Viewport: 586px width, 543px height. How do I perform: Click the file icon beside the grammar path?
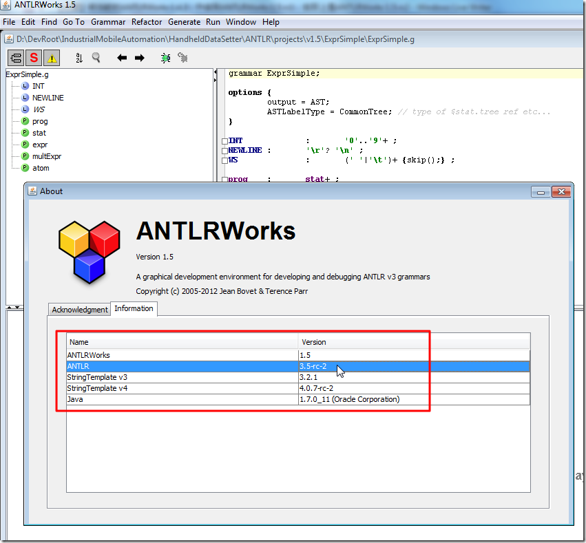9,39
